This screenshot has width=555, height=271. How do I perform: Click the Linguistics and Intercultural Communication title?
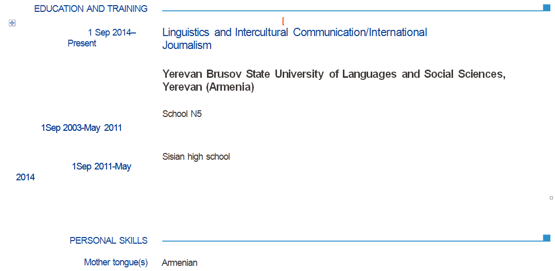[294, 32]
